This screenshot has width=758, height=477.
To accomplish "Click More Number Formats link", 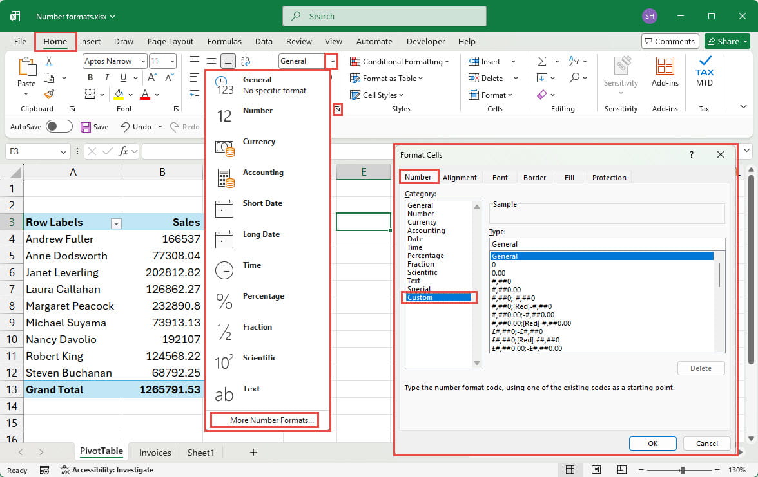I will 272,420.
